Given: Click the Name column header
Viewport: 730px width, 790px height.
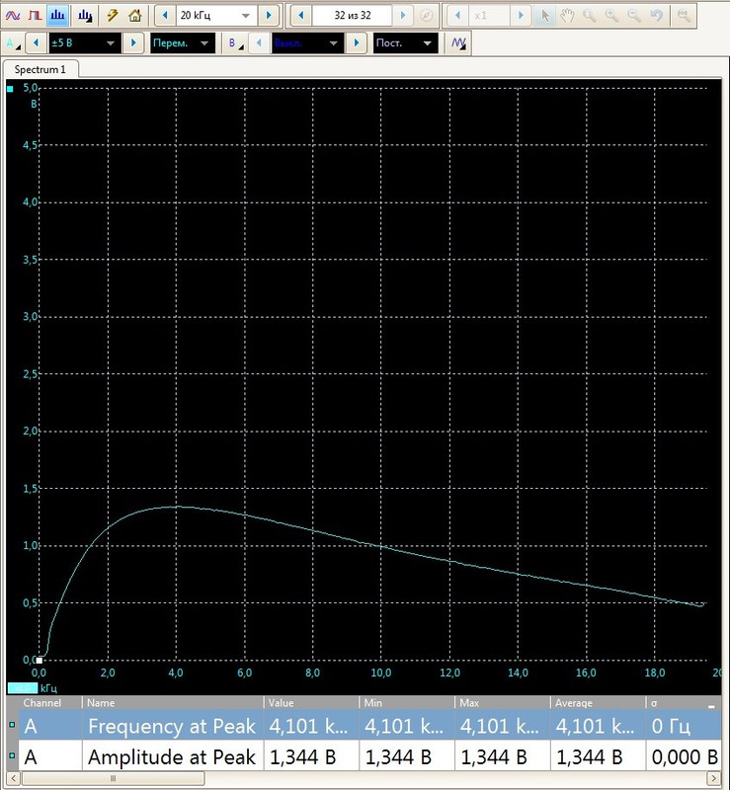Looking at the screenshot, I should (173, 703).
